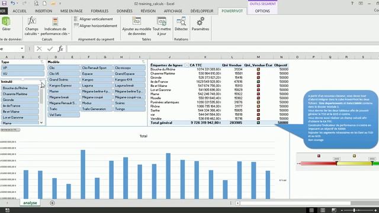Click the zoom slider handle
This screenshot has width=379, height=213.
point(354,211)
